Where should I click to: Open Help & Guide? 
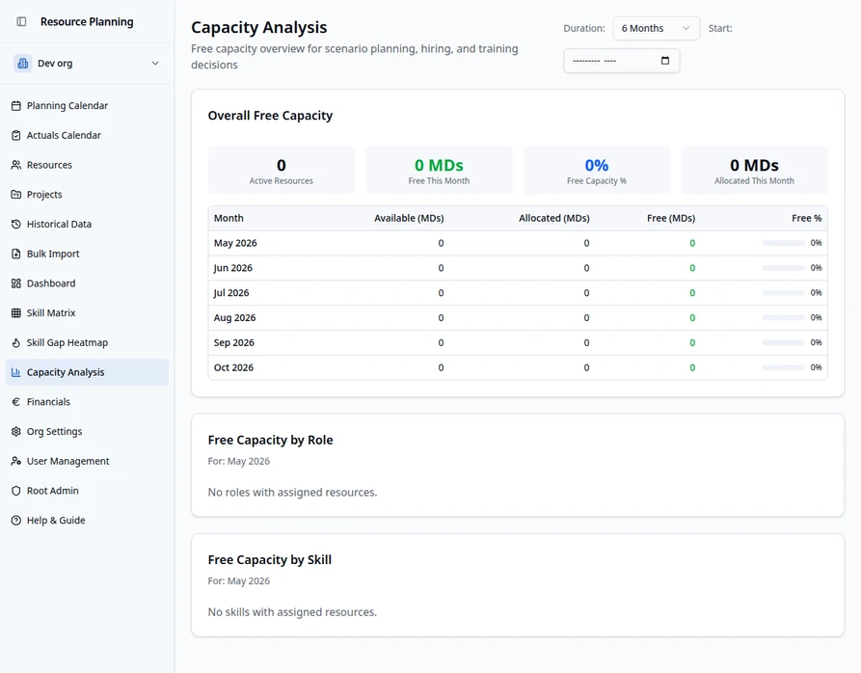88,521
